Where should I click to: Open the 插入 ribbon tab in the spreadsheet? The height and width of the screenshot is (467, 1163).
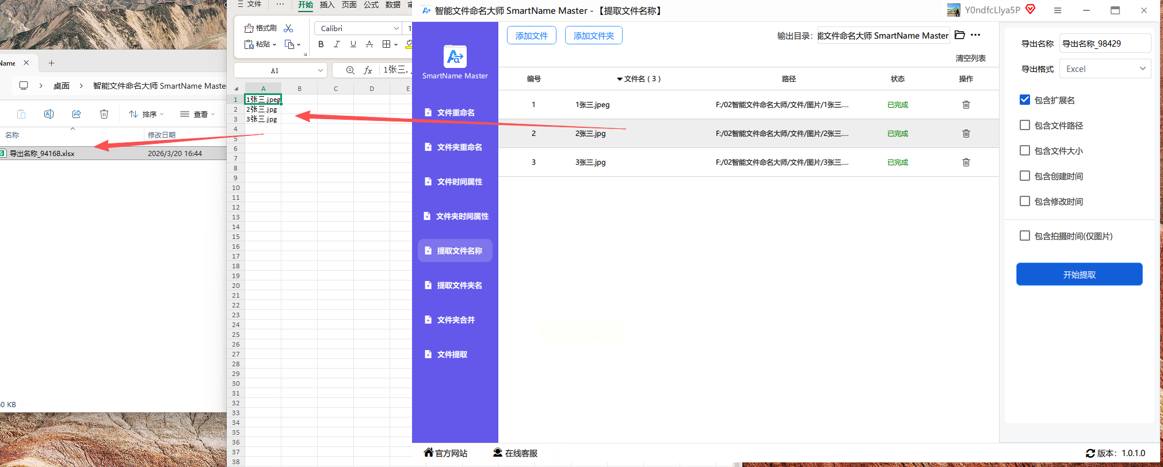coord(327,5)
